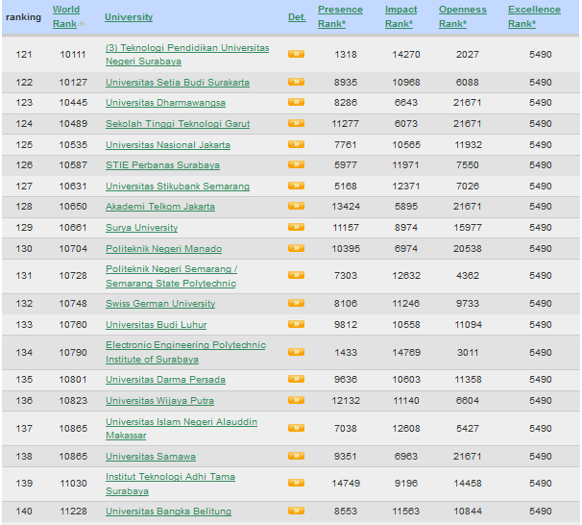This screenshot has width=582, height=525.
Task: Open Teknologi Pendidikan Universitas Negeri Surabaya link
Action: (187, 55)
